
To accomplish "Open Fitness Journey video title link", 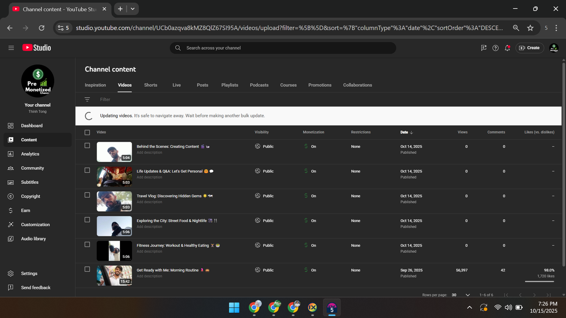I will [173, 246].
